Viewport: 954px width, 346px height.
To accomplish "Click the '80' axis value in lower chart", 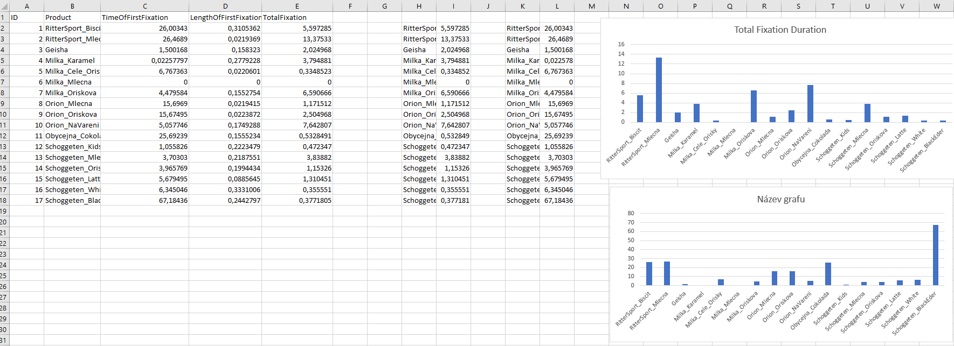I will [631, 213].
